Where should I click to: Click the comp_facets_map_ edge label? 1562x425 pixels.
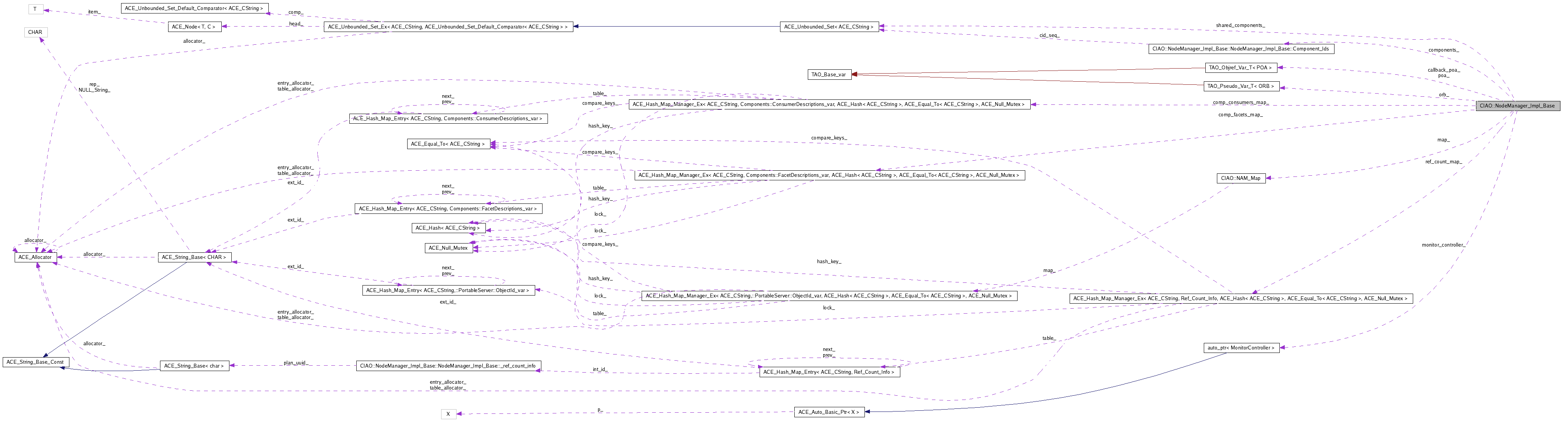tap(1240, 114)
